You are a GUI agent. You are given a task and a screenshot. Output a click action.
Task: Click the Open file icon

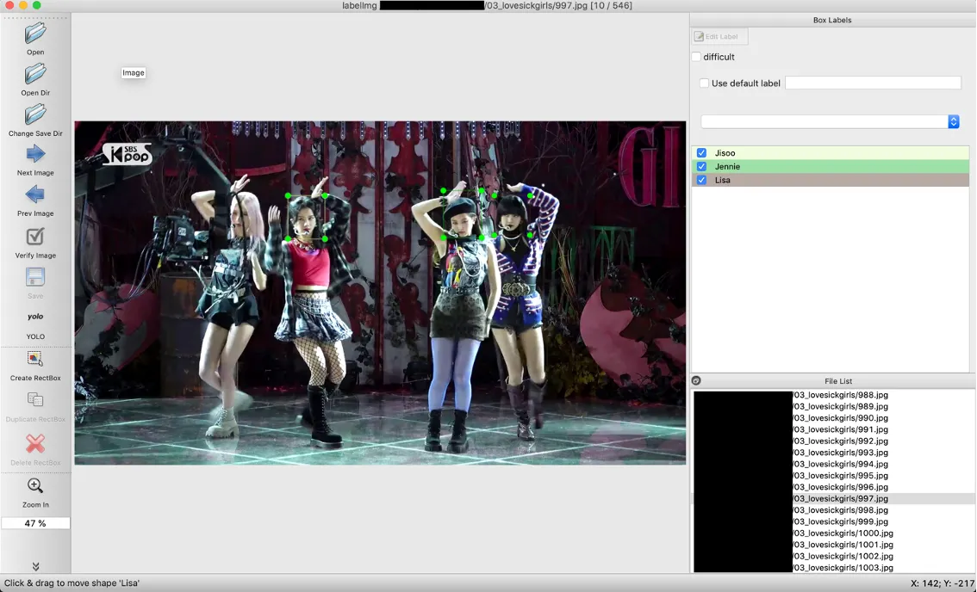[35, 34]
